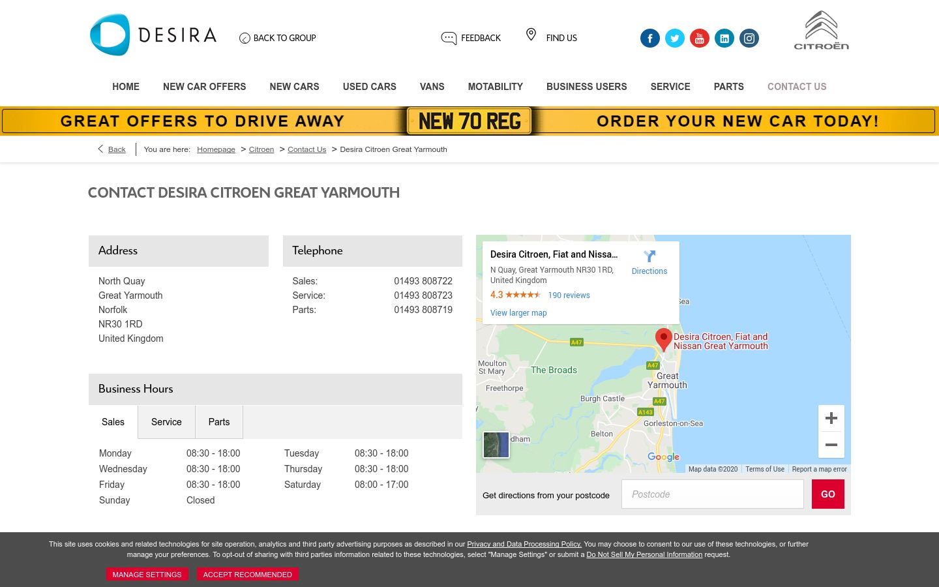This screenshot has height=587, width=939.
Task: Open Privacy and Data Processing Policy link
Action: click(x=524, y=544)
